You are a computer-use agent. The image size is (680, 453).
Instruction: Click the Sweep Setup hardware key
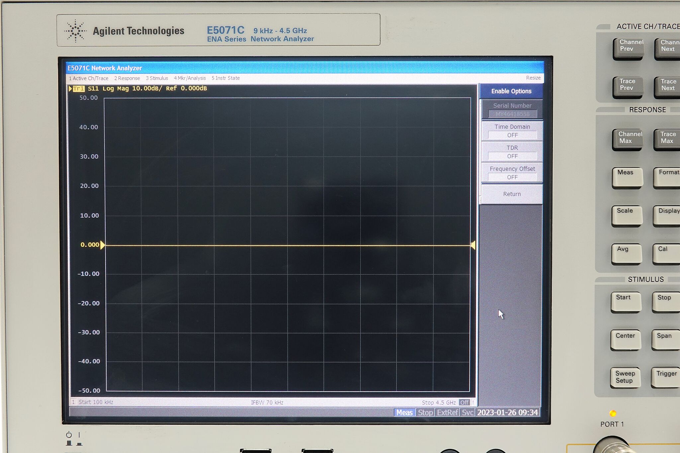[625, 377]
